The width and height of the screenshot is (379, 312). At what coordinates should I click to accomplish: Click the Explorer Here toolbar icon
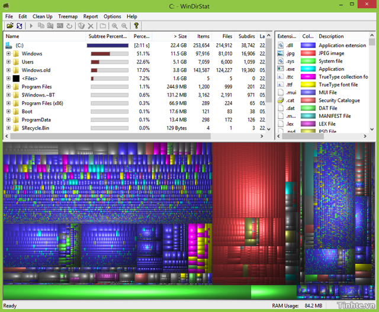50,25
